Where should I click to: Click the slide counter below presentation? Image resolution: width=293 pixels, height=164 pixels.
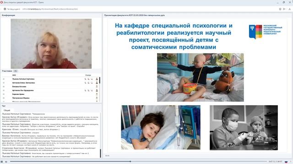point(107,156)
